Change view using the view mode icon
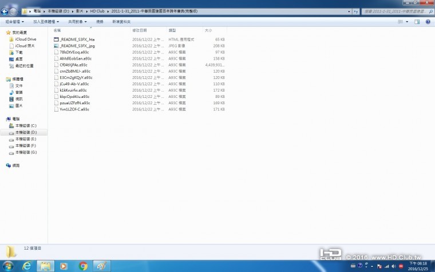The image size is (435, 272). pyautogui.click(x=400, y=22)
